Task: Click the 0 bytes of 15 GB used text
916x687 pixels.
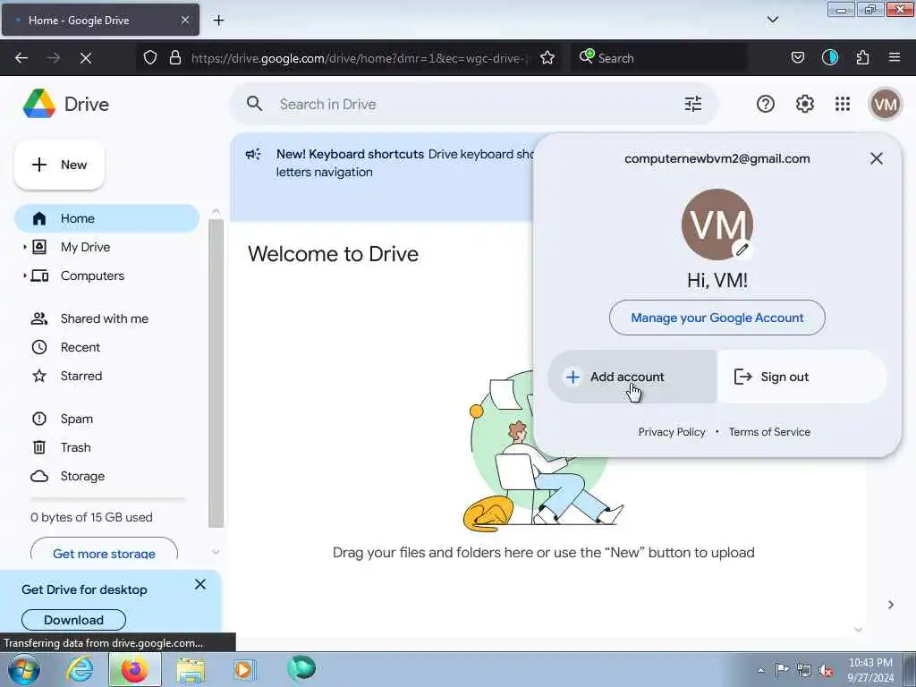Action: click(91, 517)
